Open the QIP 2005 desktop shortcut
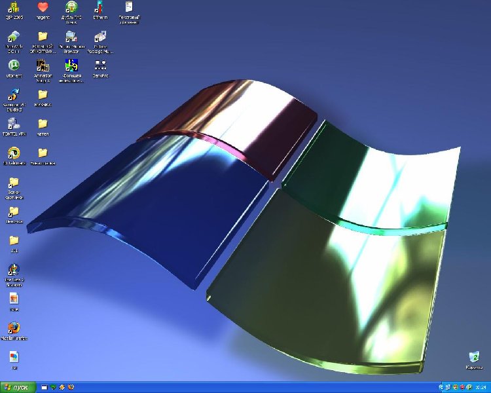This screenshot has width=491, height=393. pos(14,10)
